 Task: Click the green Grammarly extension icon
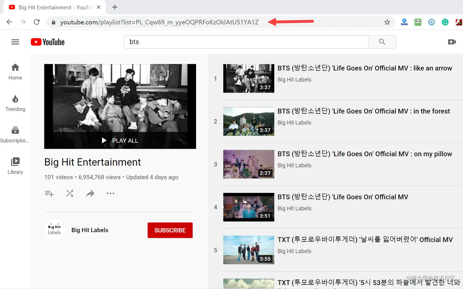pos(445,22)
